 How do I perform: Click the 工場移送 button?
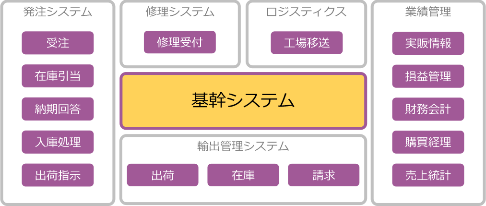pyautogui.click(x=307, y=43)
